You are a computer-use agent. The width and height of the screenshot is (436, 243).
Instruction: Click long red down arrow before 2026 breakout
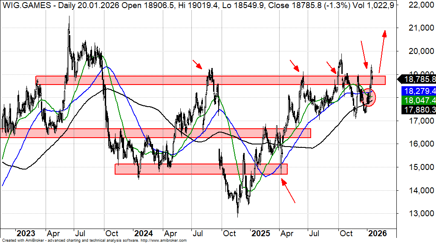pyautogui.click(x=364, y=55)
